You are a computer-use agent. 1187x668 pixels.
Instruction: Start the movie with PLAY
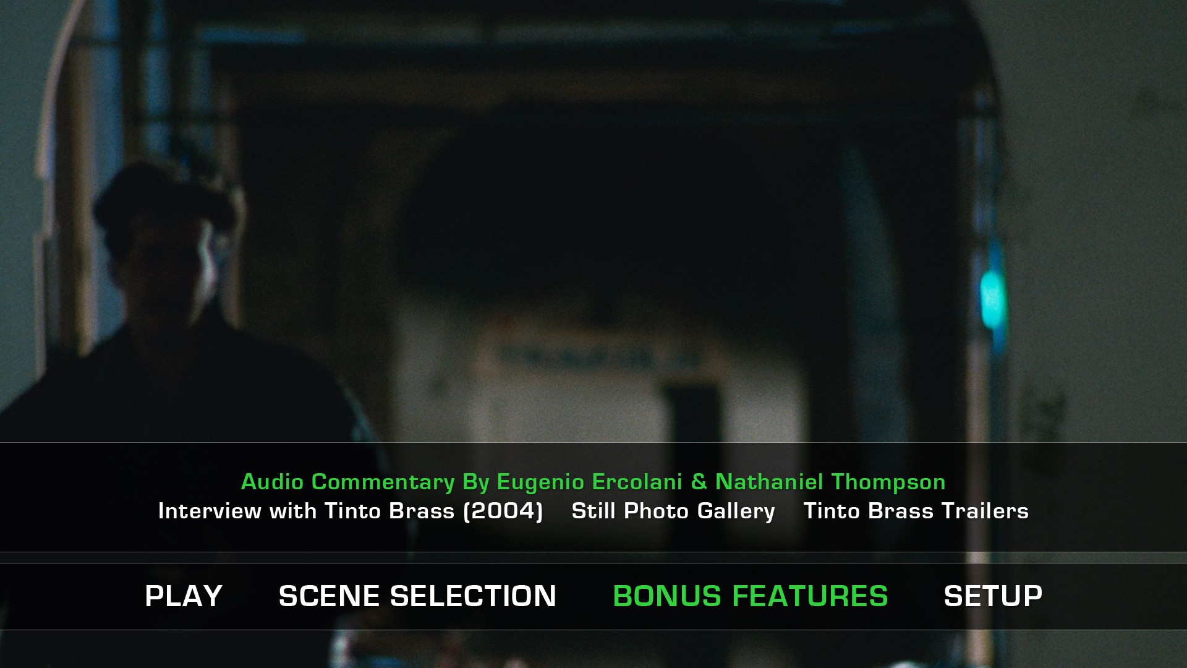click(184, 596)
